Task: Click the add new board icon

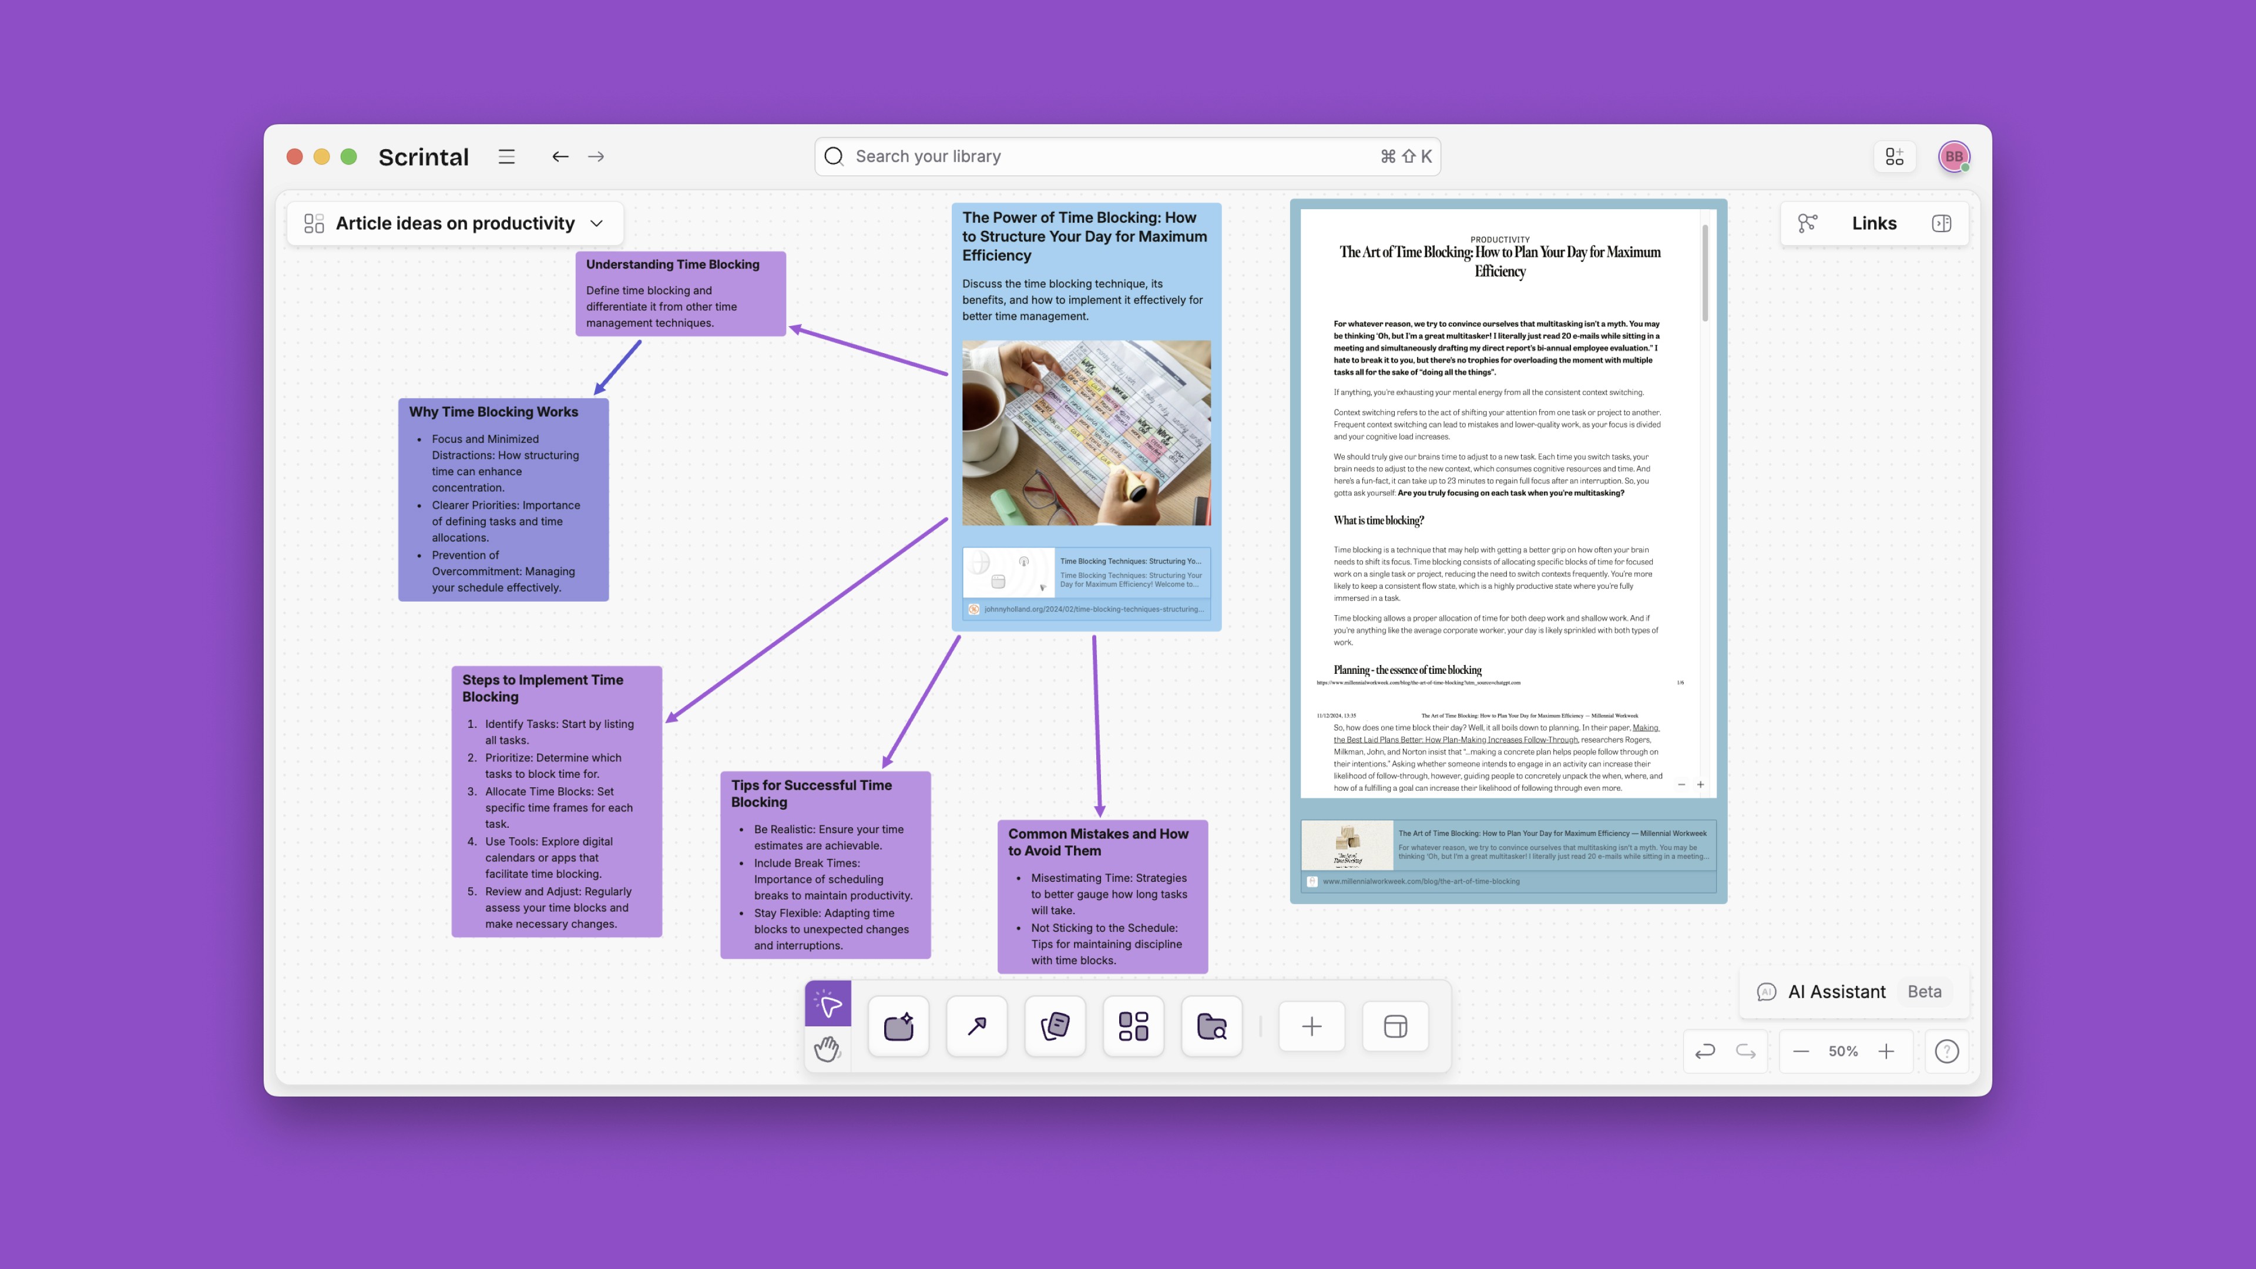Action: pyautogui.click(x=1894, y=157)
